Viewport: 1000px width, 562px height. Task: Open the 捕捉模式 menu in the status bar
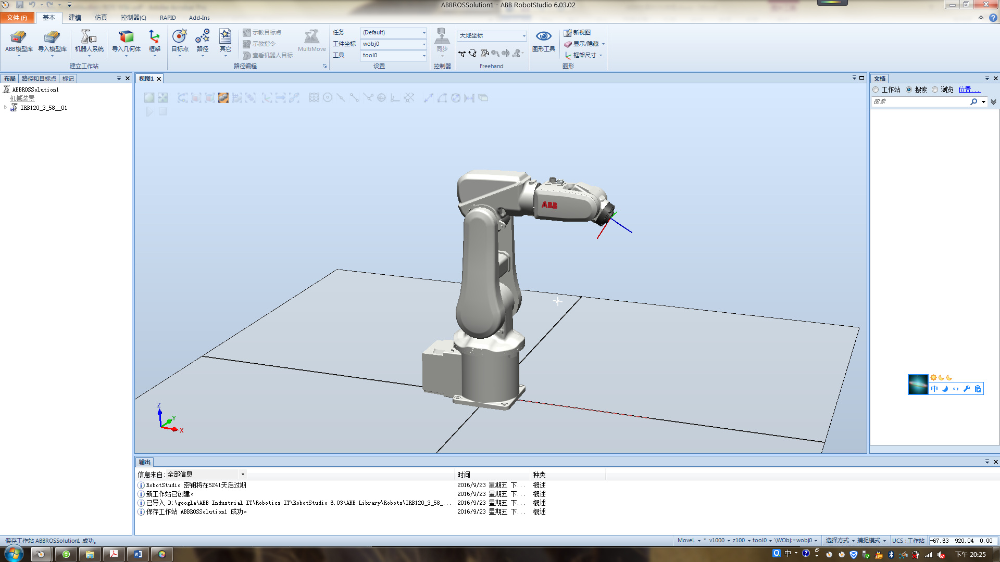(x=871, y=541)
